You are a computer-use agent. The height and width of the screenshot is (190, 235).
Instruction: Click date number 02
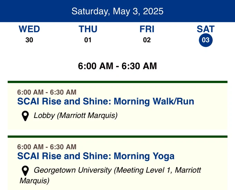147,40
